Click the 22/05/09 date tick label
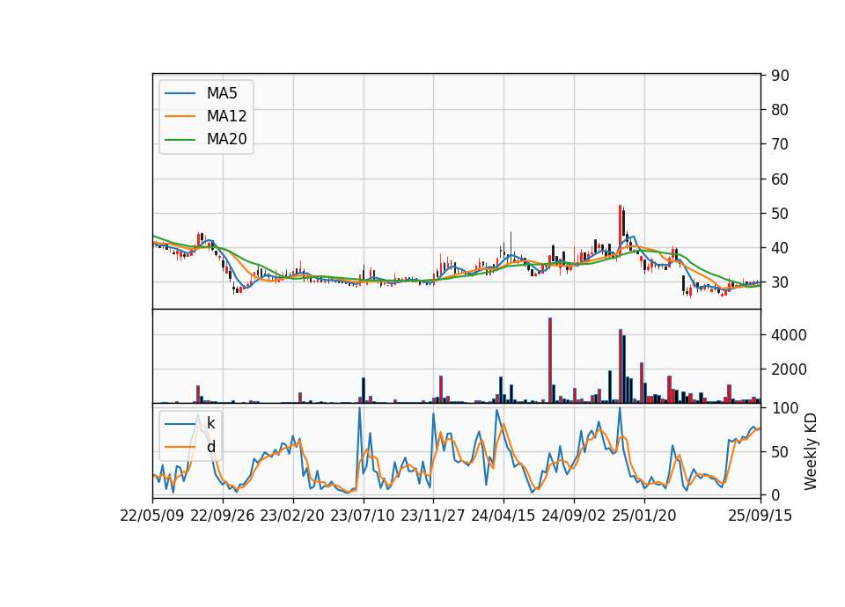 [152, 516]
